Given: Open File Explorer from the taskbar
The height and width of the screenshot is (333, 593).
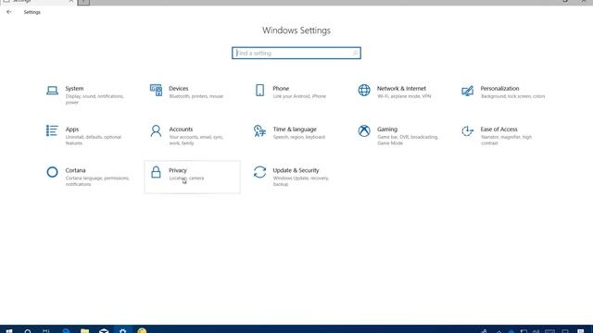Looking at the screenshot, I should (x=84, y=331).
